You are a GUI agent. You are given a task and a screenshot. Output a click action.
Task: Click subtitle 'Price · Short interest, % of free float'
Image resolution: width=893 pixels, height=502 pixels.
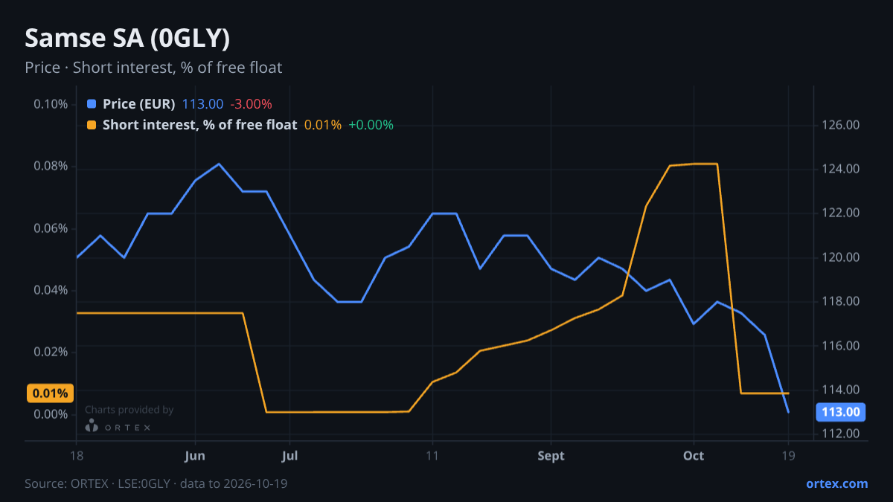pos(153,68)
